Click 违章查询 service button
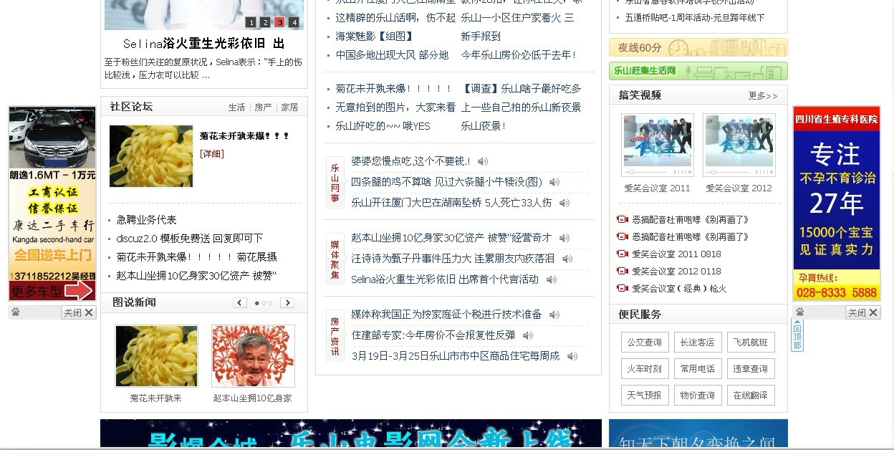The image size is (894, 450). 750,369
